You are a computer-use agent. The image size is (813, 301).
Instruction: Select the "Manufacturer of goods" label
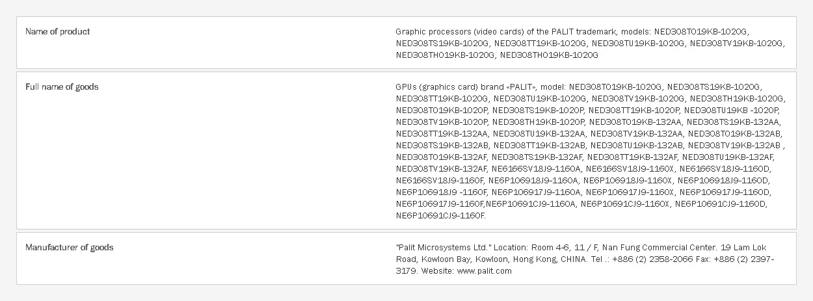69,247
